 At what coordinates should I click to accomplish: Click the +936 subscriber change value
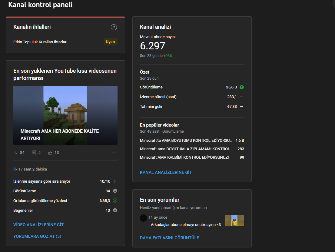(x=167, y=55)
